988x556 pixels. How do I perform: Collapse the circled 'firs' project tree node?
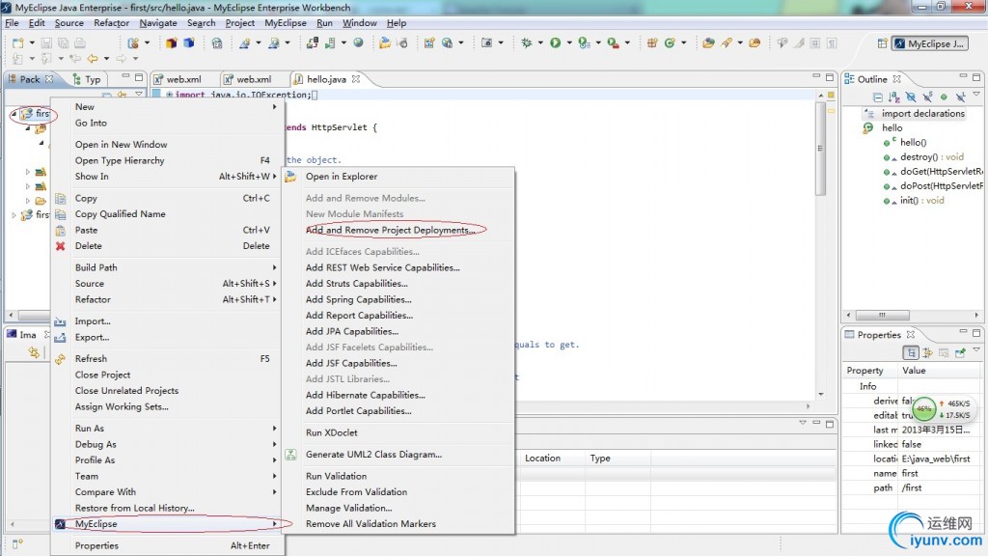pyautogui.click(x=14, y=114)
